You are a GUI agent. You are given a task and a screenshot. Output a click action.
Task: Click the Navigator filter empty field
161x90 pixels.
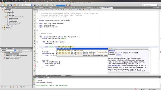23,50
